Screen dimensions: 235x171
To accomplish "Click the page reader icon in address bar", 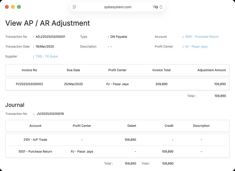I will coord(74,7).
